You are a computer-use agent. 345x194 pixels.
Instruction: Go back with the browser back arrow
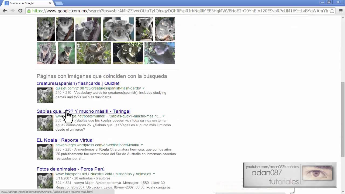coord(5,11)
